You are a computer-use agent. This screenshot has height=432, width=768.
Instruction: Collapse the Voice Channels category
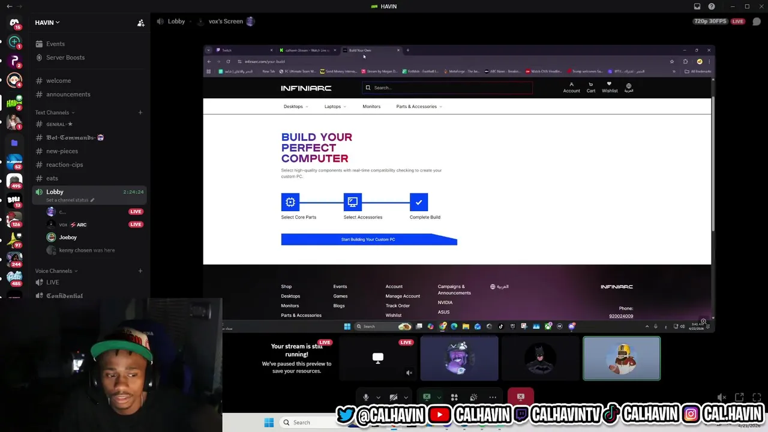(56, 271)
